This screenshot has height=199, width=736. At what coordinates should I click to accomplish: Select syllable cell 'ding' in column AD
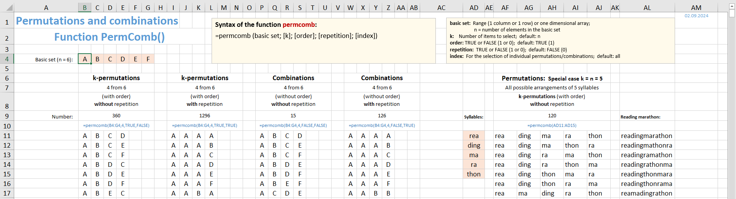pyautogui.click(x=474, y=145)
